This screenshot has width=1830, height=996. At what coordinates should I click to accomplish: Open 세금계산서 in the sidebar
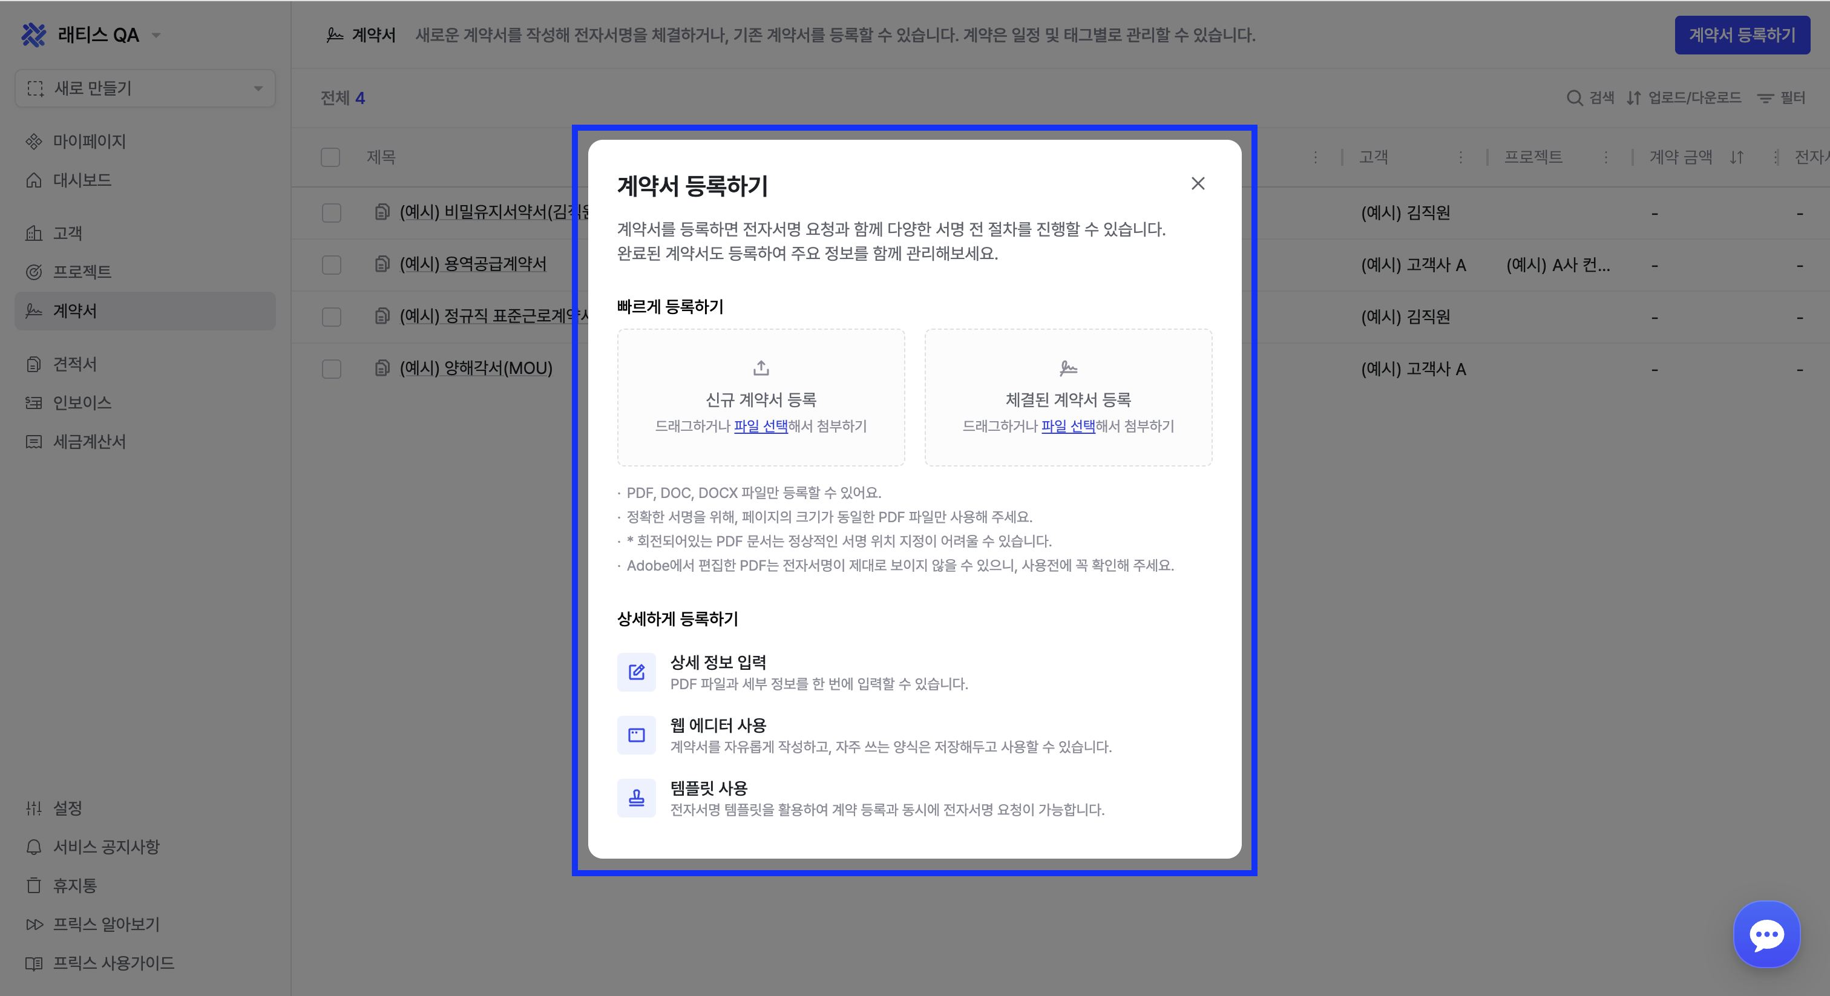[x=89, y=442]
